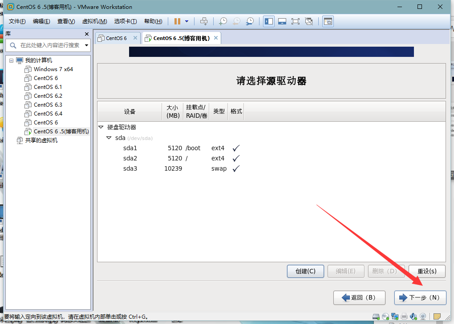
Task: Click the 下一步 (N) button
Action: pos(420,298)
